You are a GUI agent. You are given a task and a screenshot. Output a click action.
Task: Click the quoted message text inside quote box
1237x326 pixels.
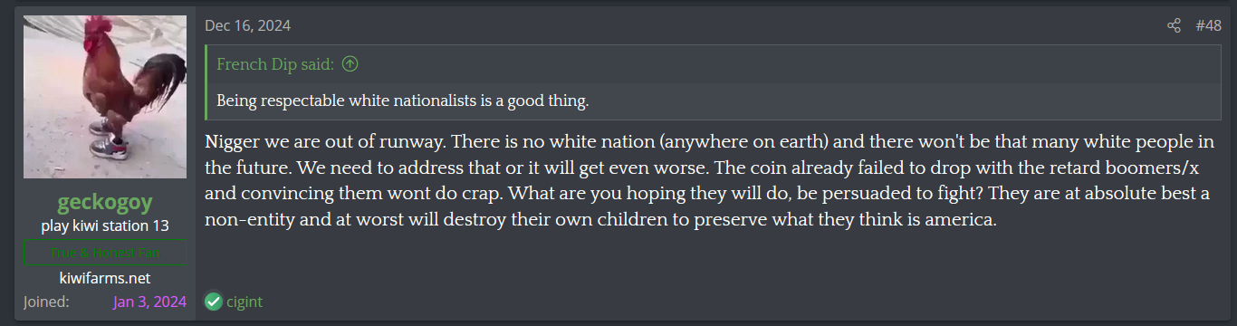tap(403, 101)
